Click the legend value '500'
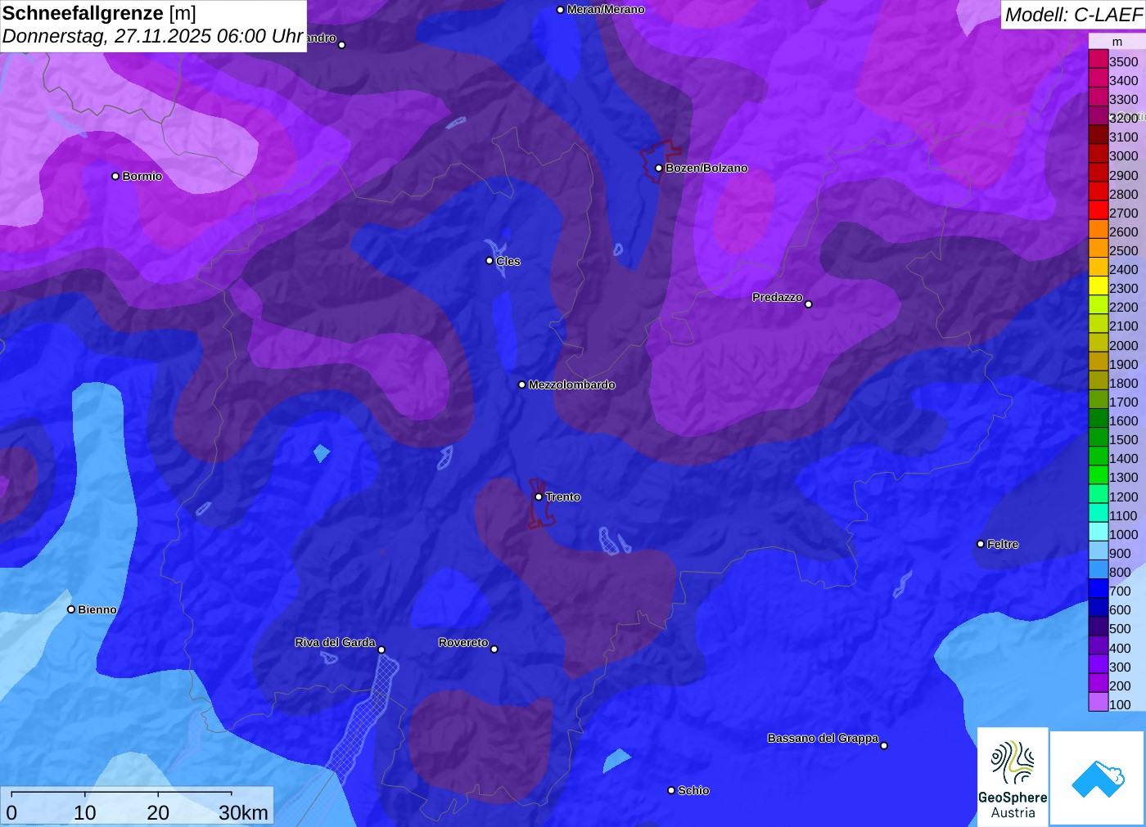 [1120, 629]
